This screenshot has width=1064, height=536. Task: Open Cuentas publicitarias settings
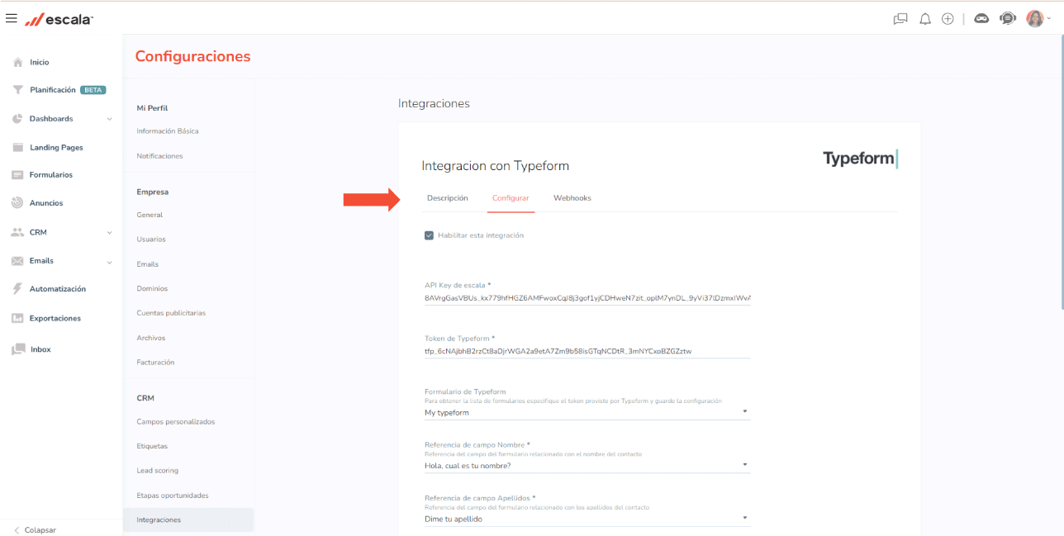point(171,313)
